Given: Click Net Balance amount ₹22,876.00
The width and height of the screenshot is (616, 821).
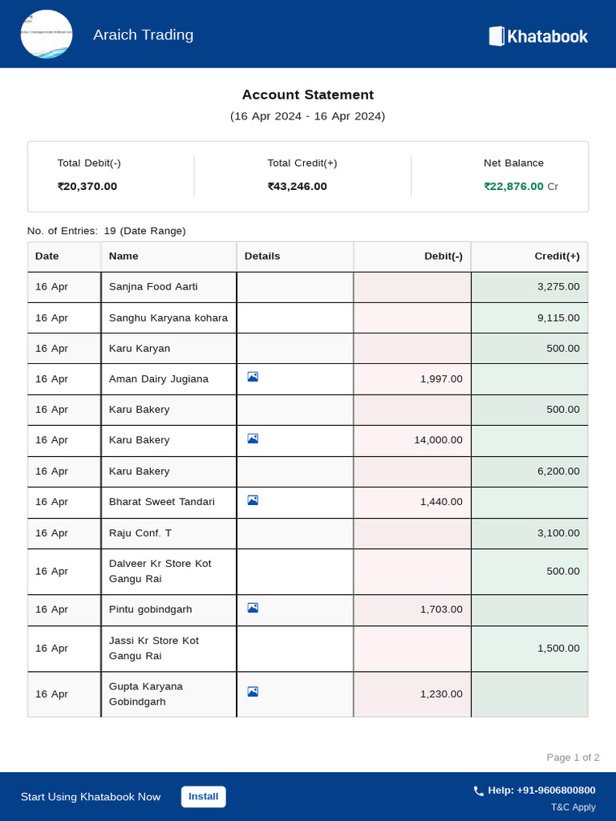Looking at the screenshot, I should tap(513, 187).
